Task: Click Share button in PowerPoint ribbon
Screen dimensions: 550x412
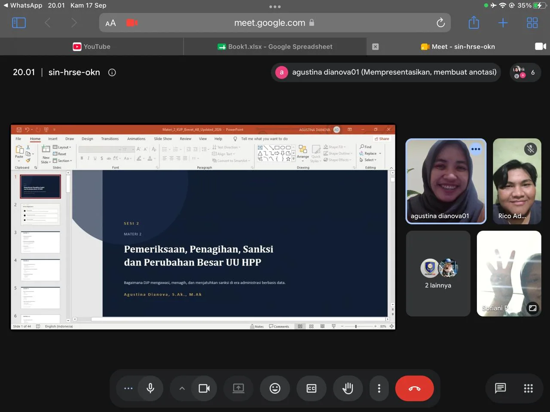Action: pyautogui.click(x=382, y=139)
